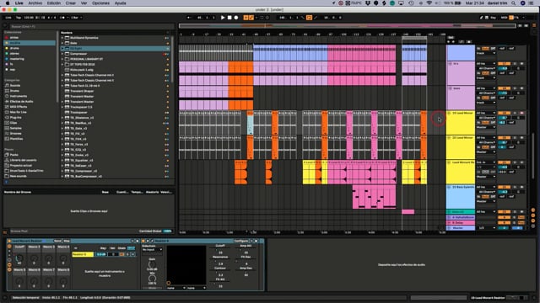Expand PERSONAL LIBRARY DT folder
The height and width of the screenshot is (303, 540).
click(62, 59)
